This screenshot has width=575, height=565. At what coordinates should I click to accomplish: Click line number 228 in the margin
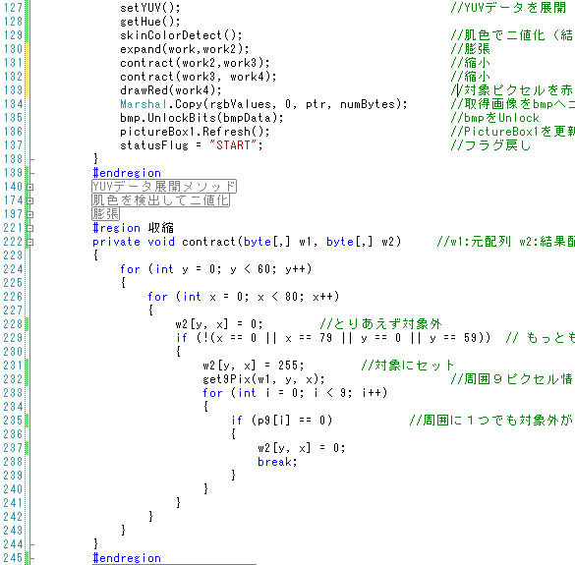(13, 324)
